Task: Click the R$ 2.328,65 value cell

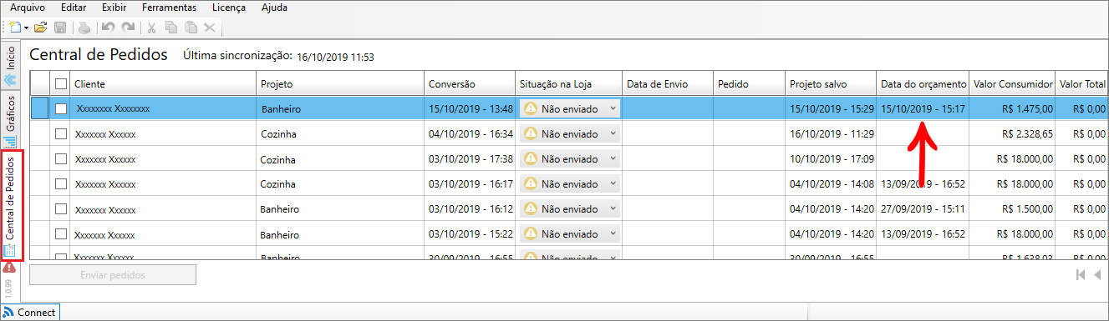Action: tap(1012, 133)
